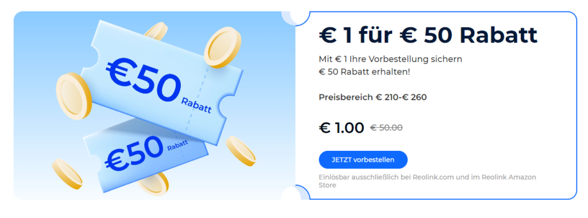The width and height of the screenshot is (588, 218).
Task: Click the ticket notch cutout at the card's top
Action: pos(296,17)
